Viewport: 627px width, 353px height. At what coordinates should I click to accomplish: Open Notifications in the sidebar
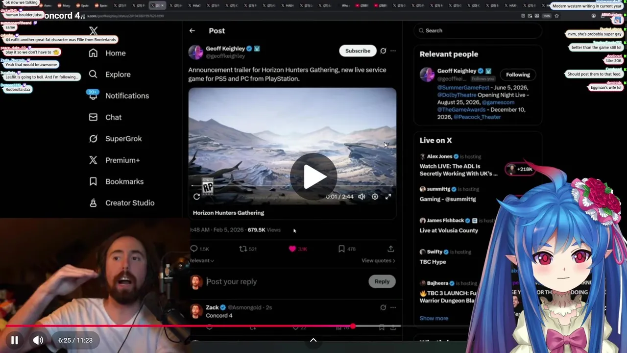(119, 96)
